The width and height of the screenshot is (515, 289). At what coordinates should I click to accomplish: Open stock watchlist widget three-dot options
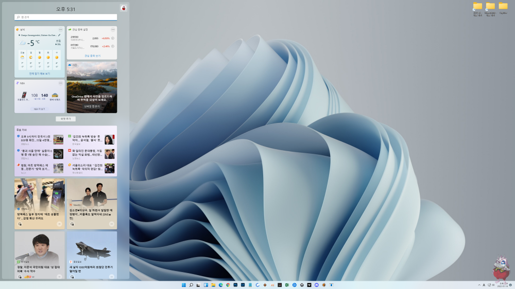(113, 29)
